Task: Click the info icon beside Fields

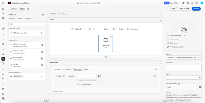Action: click(15, 15)
